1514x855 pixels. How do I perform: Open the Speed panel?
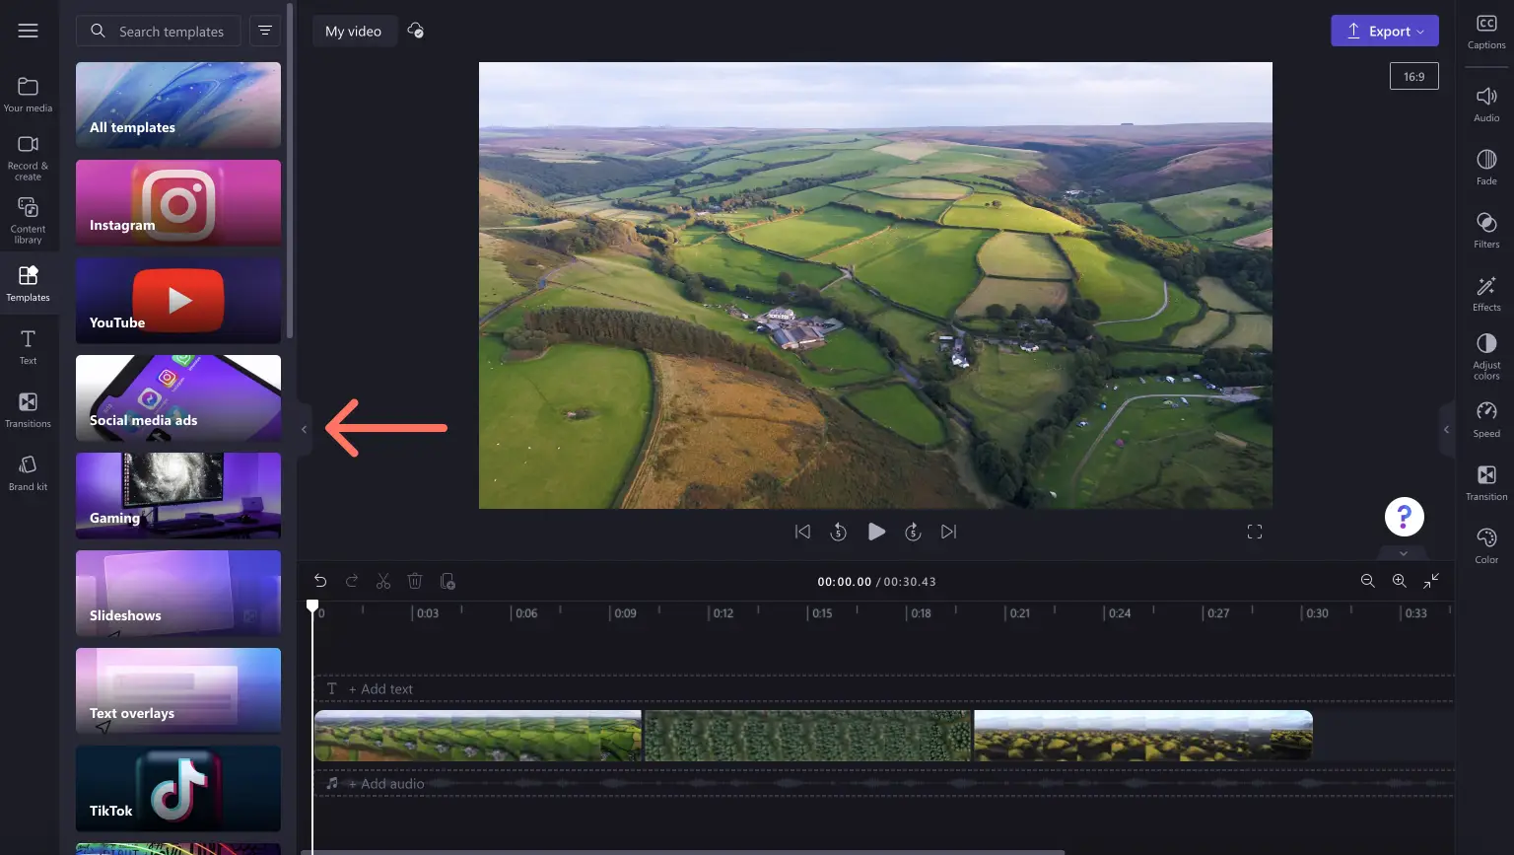1486,419
